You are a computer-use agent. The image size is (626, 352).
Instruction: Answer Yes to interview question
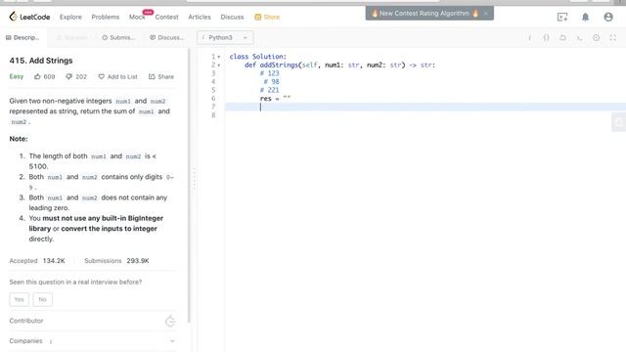point(20,299)
